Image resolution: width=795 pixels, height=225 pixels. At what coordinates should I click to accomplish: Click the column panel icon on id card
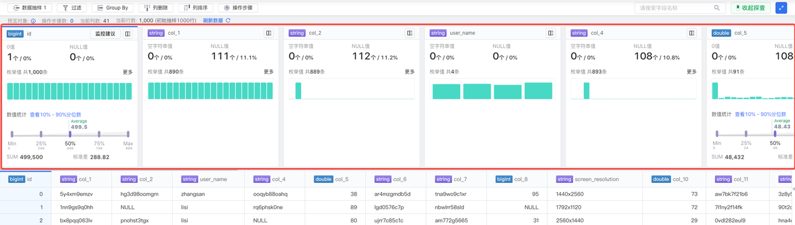128,33
